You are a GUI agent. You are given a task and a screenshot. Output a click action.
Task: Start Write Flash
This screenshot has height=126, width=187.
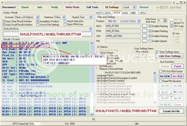coord(72,7)
